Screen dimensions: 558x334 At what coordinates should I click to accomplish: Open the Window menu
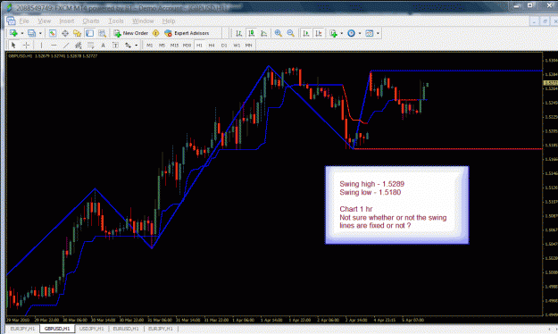143,21
